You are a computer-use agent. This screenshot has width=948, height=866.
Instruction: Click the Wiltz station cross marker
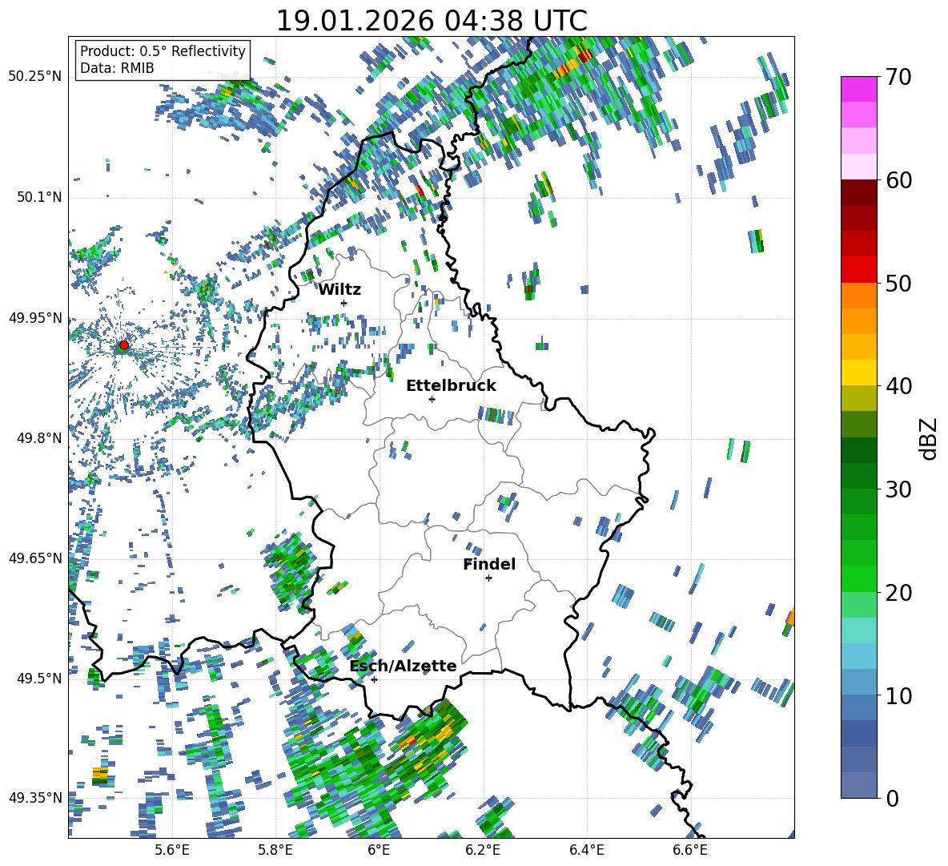point(344,303)
